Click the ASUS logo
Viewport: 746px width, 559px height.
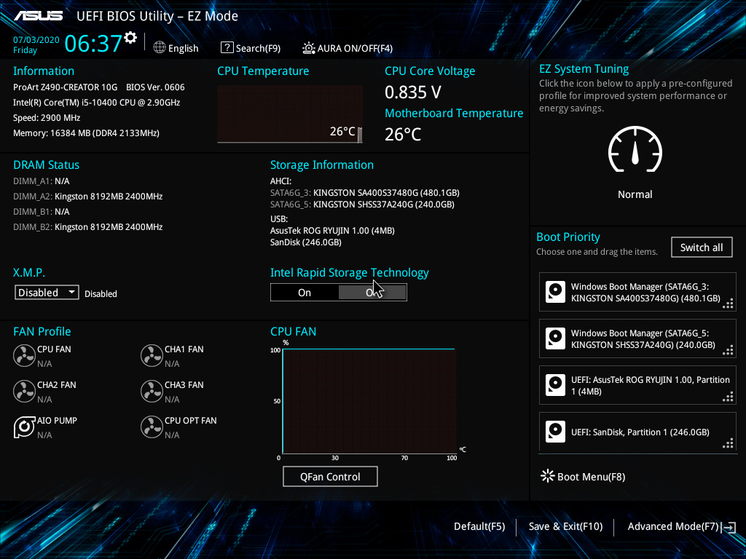point(39,16)
